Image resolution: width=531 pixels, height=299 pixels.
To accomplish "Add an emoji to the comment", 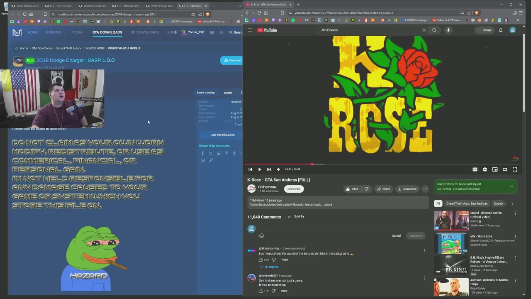I will (x=261, y=235).
